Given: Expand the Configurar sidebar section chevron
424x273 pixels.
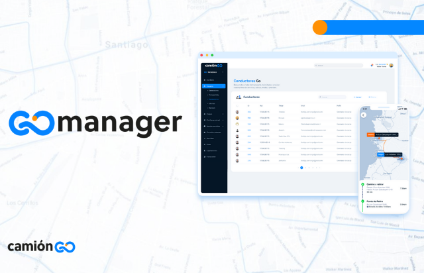Looking at the screenshot, I should pyautogui.click(x=223, y=120).
